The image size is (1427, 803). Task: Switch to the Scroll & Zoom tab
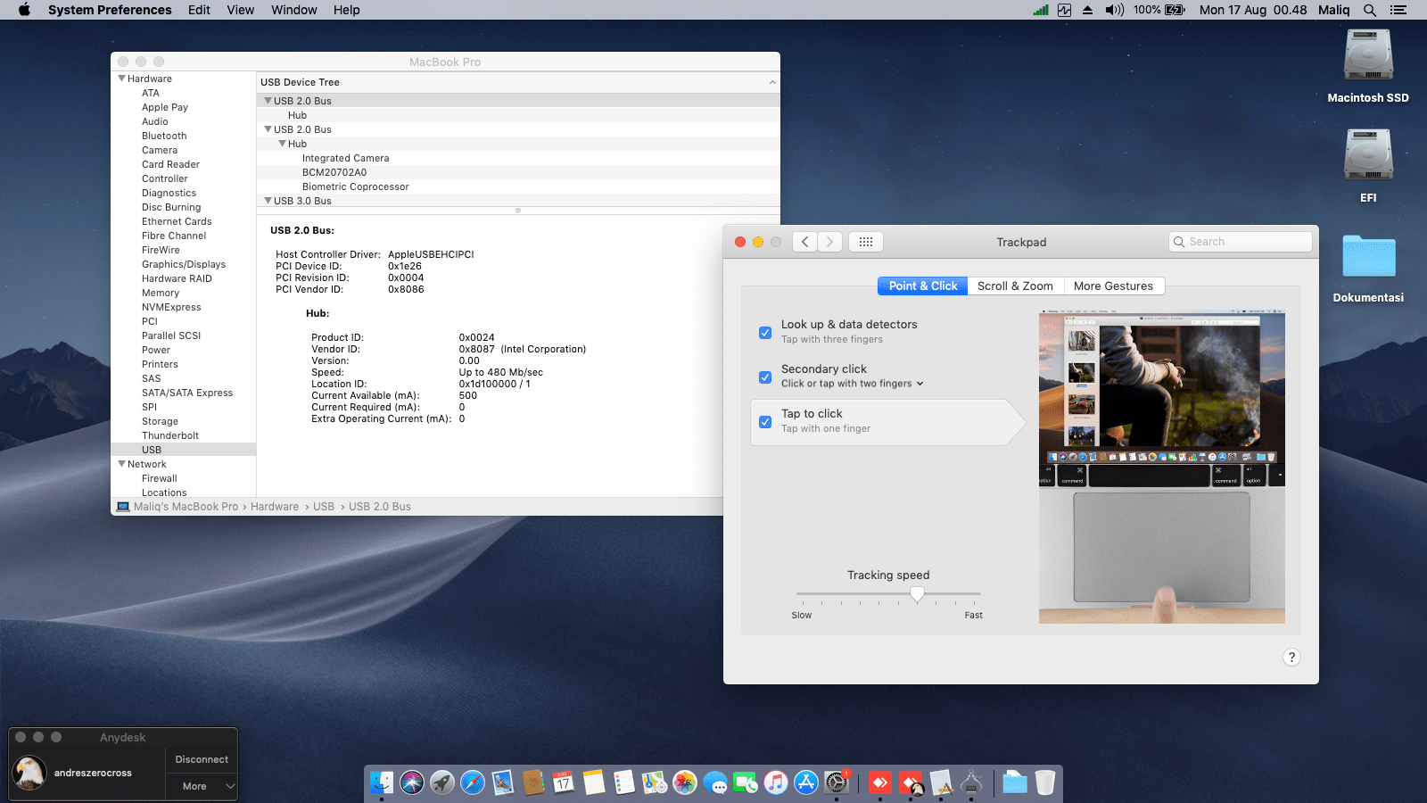click(x=1015, y=286)
